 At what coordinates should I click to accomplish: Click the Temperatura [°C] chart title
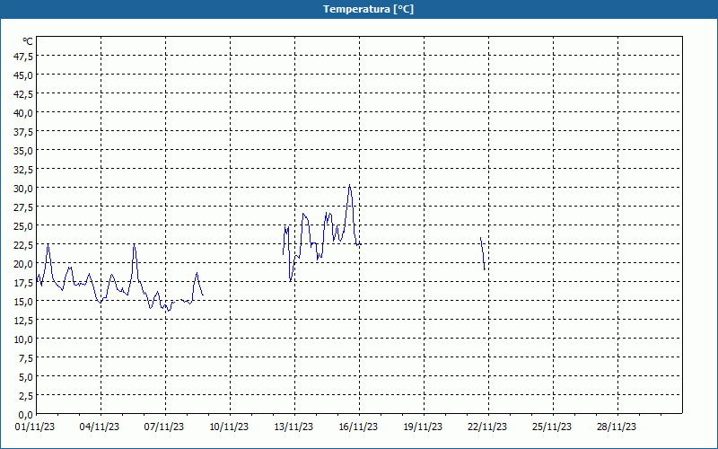[x=368, y=9]
